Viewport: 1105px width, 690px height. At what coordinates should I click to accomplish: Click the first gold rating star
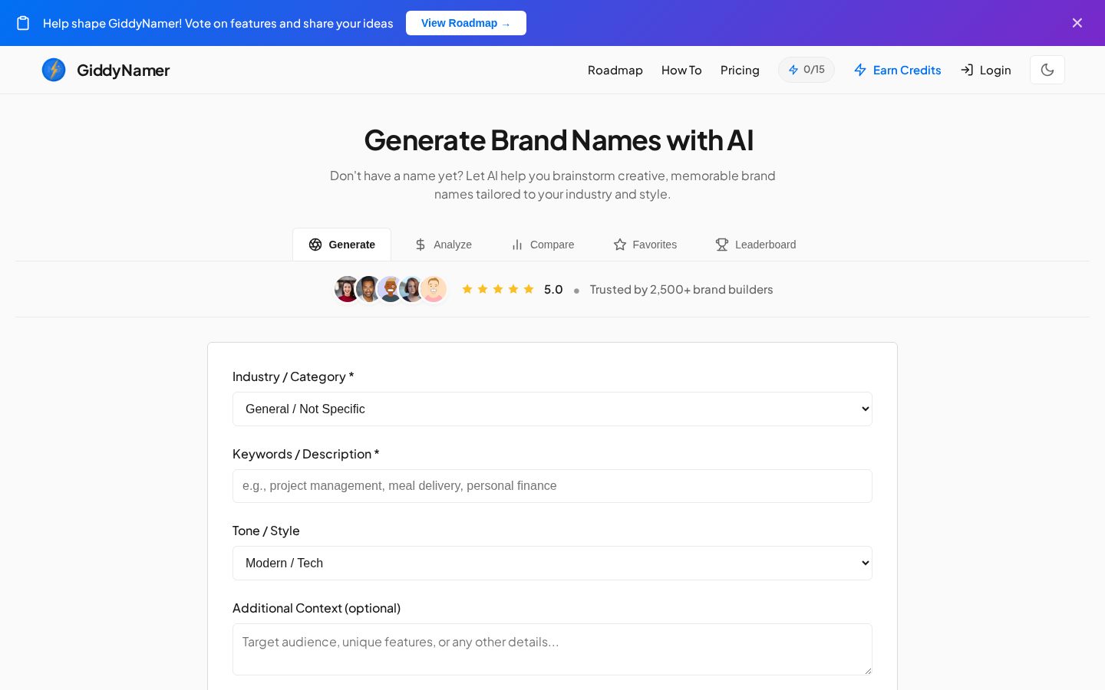(467, 289)
